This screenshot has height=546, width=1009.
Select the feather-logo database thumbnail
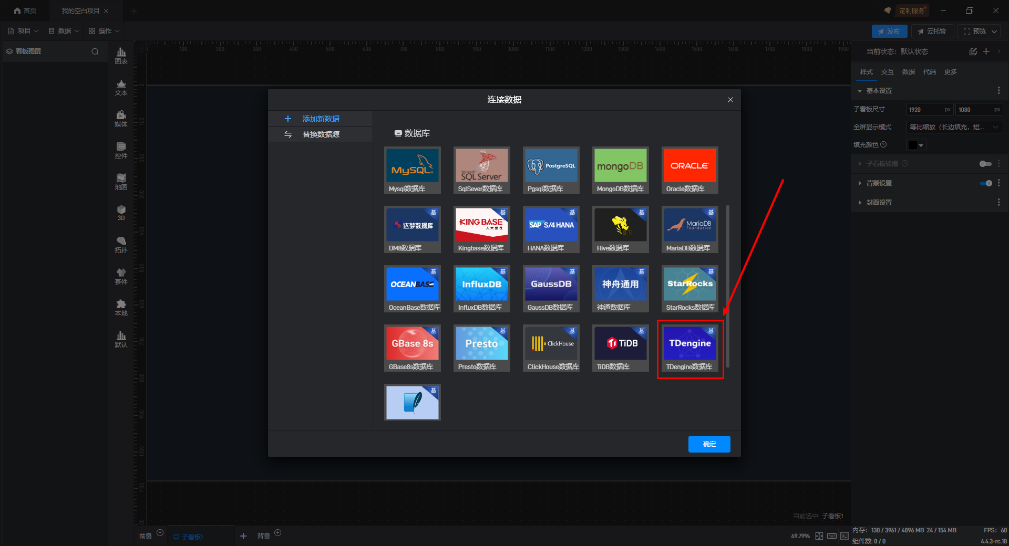(x=413, y=402)
